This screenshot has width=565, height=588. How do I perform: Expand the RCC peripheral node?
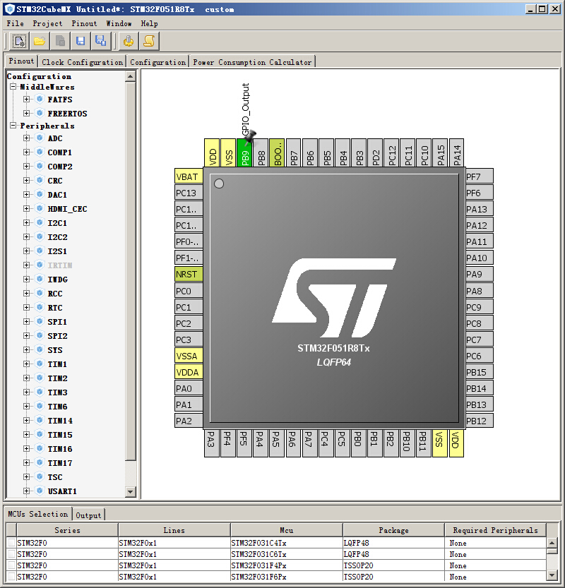click(26, 293)
